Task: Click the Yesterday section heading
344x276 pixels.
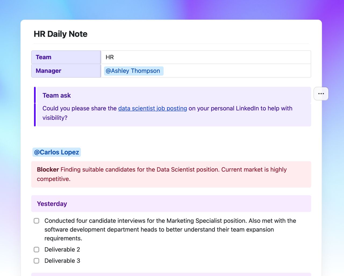Action: (x=52, y=203)
